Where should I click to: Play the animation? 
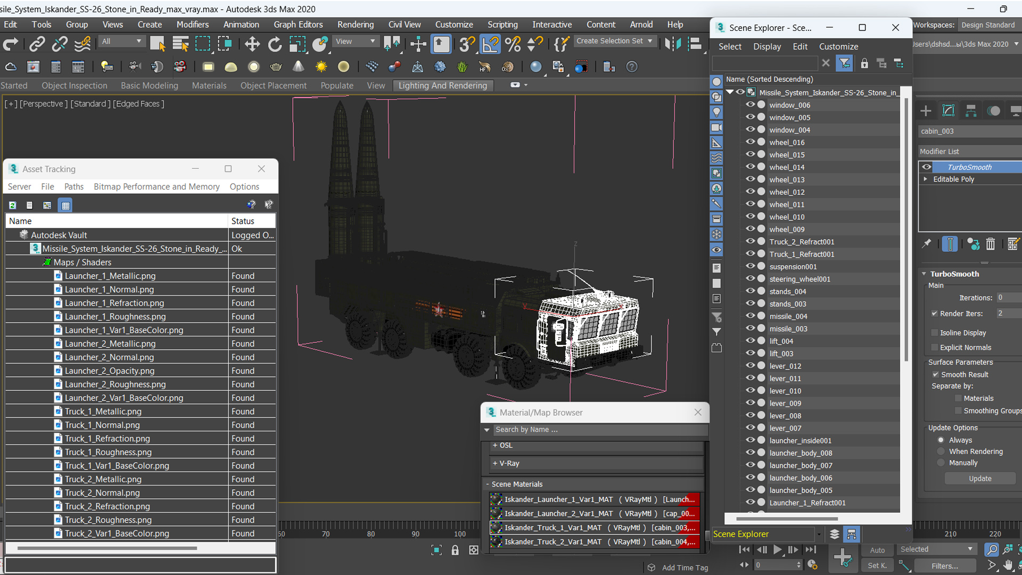coord(778,549)
